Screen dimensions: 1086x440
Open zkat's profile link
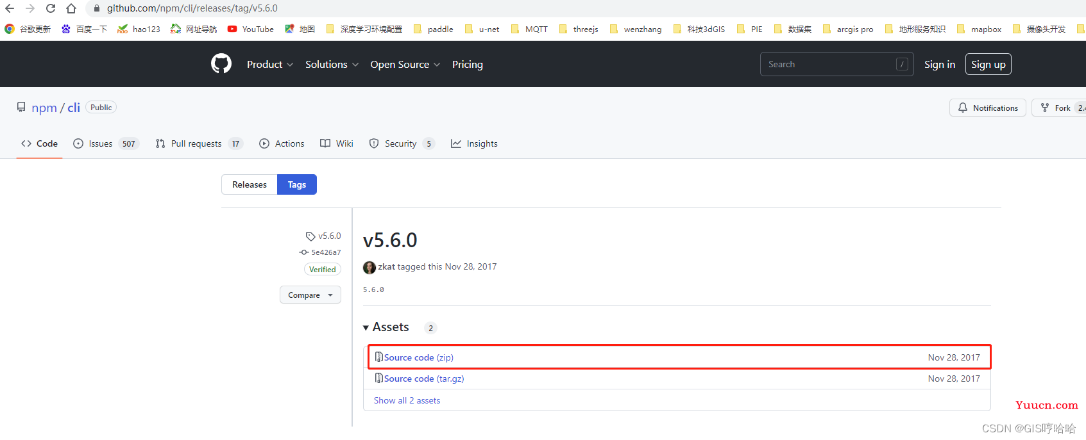point(386,266)
